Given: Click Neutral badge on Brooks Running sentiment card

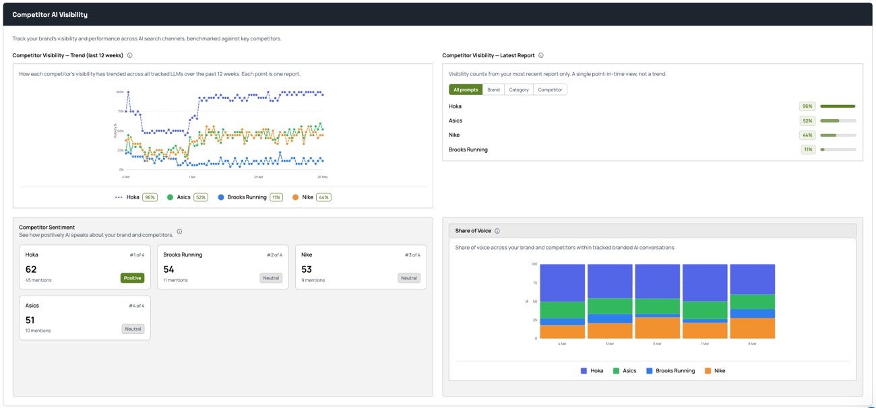Looking at the screenshot, I should pos(271,278).
